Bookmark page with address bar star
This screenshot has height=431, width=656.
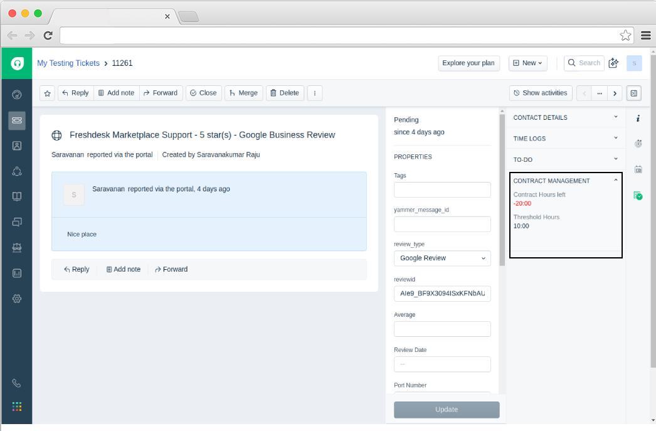[x=625, y=35]
